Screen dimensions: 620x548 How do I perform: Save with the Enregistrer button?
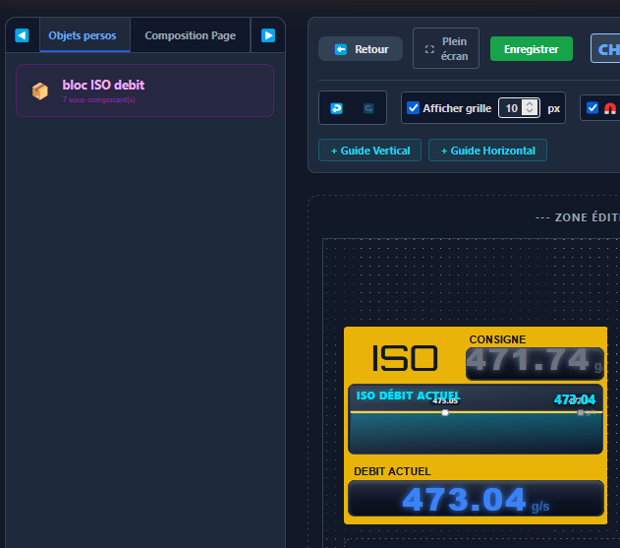coord(531,49)
